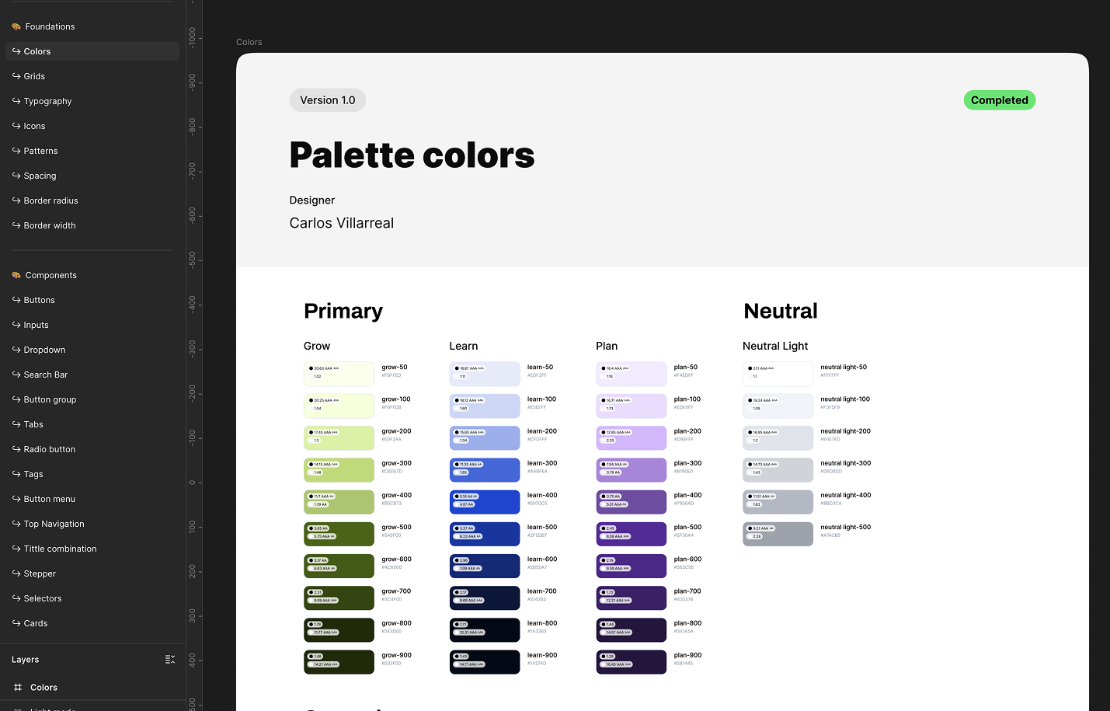Select the Colors frame label on canvas
Screen dimensions: 1110x711
(x=249, y=42)
